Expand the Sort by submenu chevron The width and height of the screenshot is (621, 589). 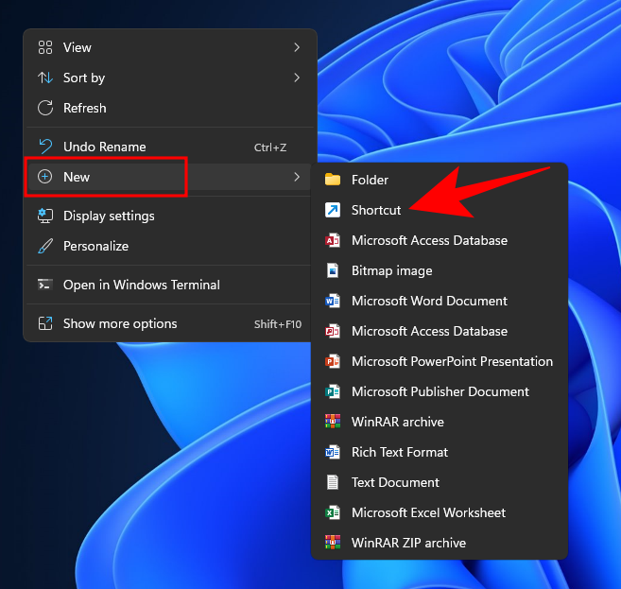(296, 78)
